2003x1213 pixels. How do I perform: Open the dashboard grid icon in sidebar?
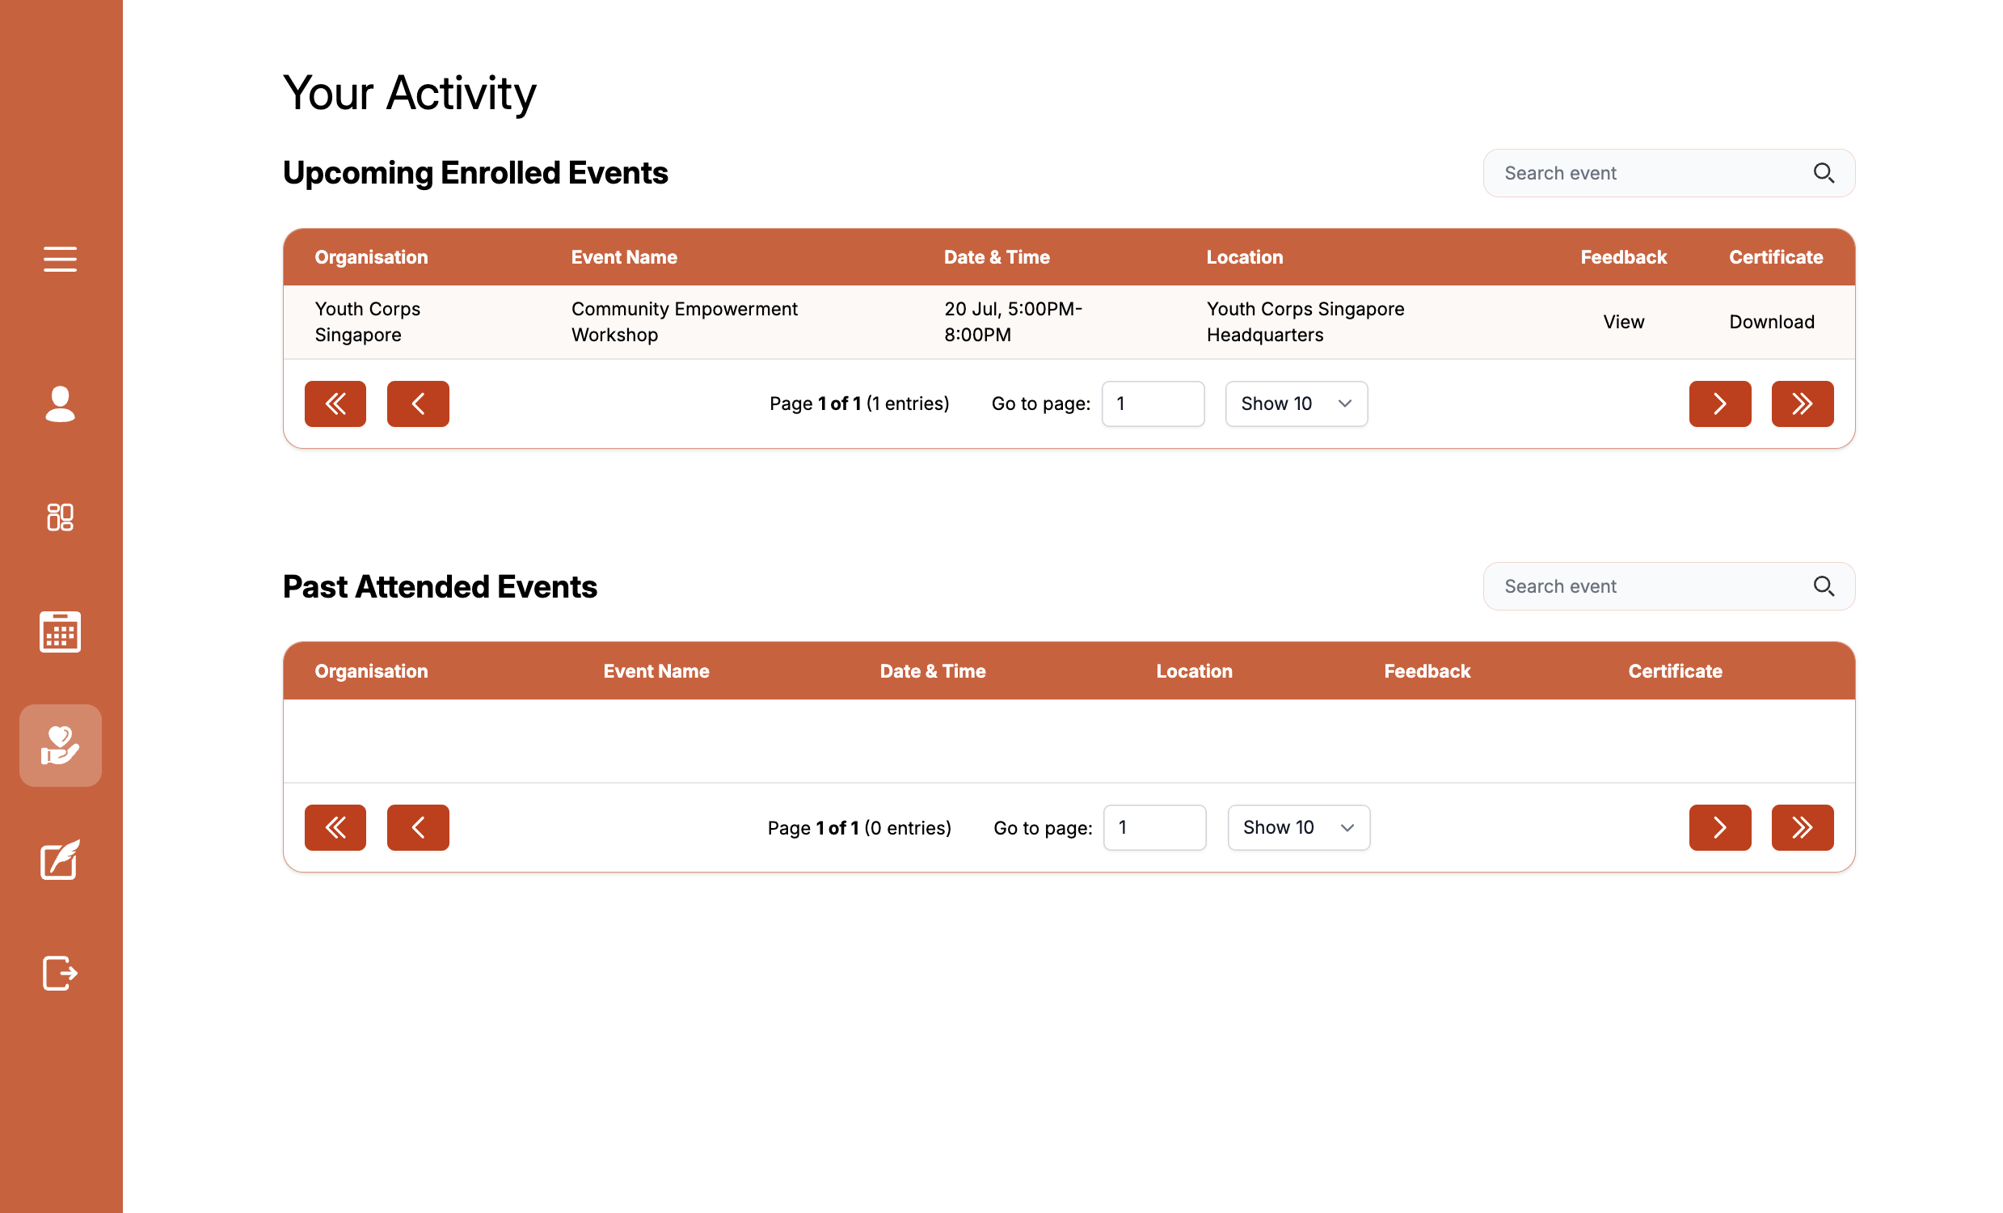click(60, 517)
